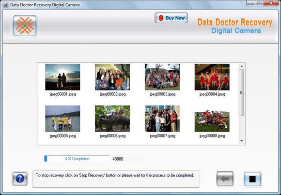Click the scrollbar down arrow in the thumbnail list
The height and width of the screenshot is (195, 281).
click(x=242, y=141)
